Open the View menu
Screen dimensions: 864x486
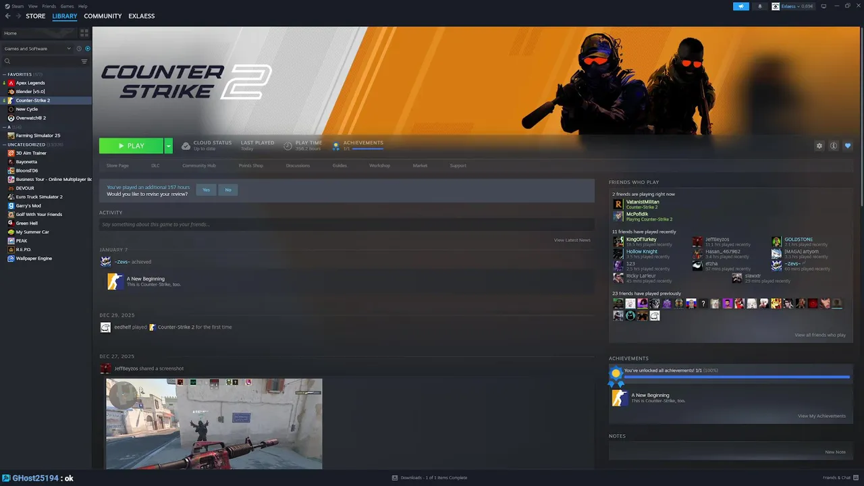[x=33, y=6]
